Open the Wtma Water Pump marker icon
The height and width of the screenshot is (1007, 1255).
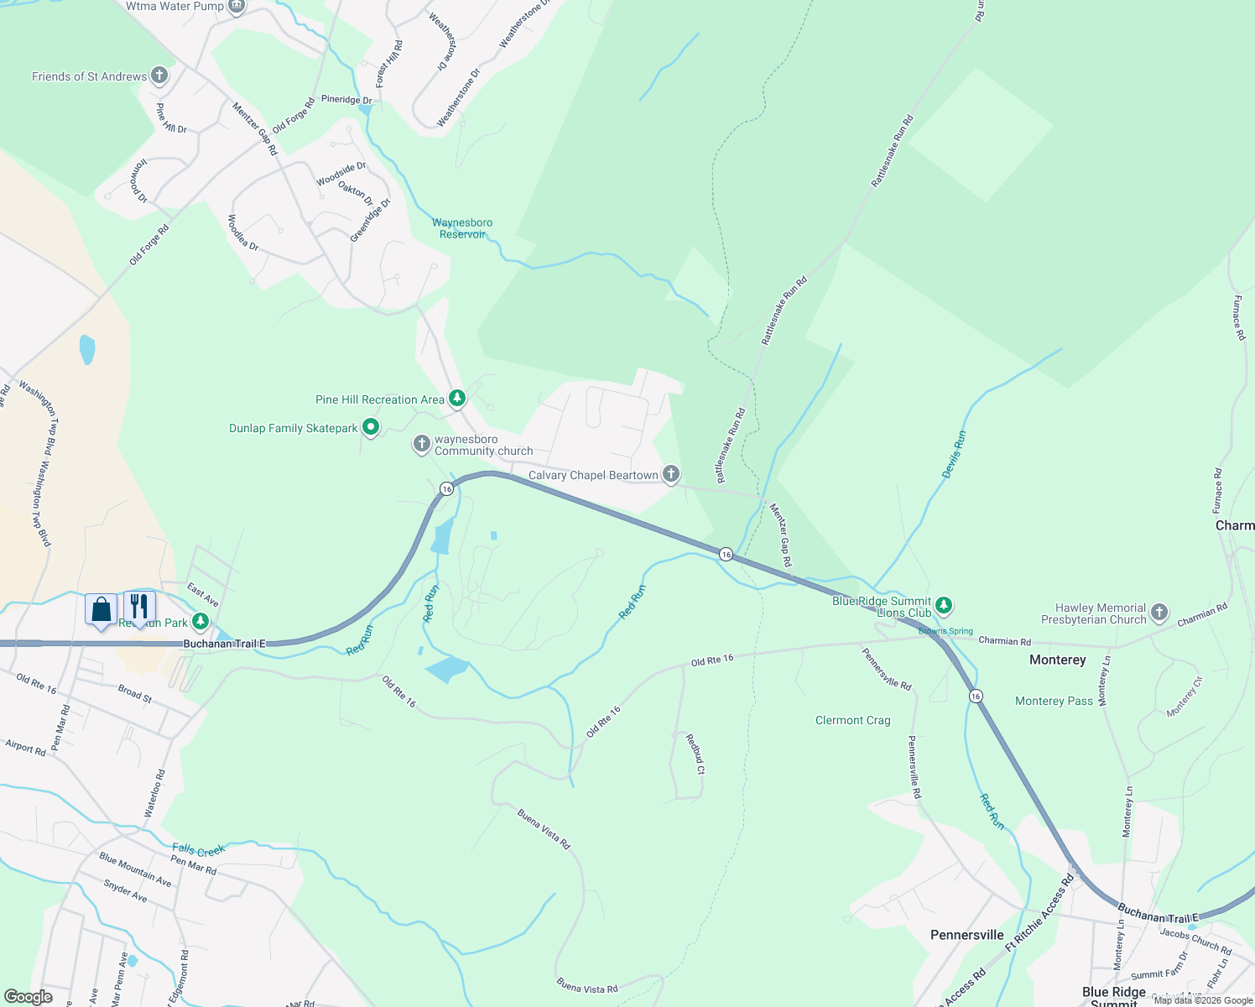point(237,6)
